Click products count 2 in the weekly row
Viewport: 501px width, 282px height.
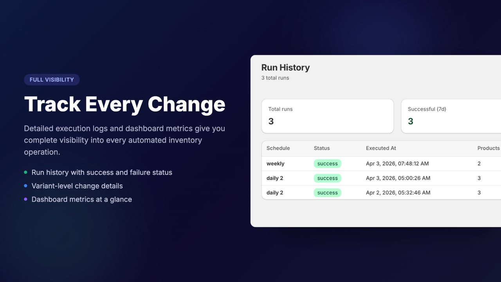click(x=479, y=164)
